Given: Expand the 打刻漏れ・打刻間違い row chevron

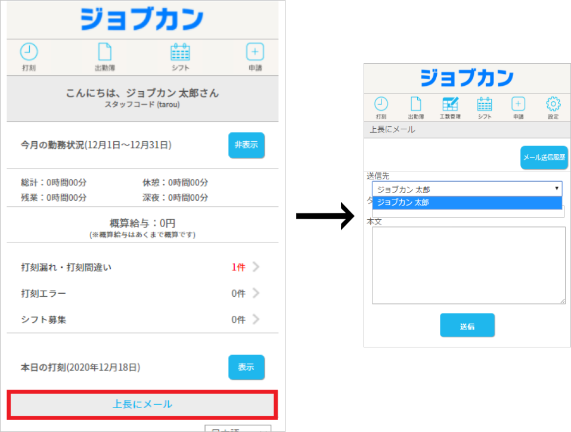Looking at the screenshot, I should [x=256, y=267].
